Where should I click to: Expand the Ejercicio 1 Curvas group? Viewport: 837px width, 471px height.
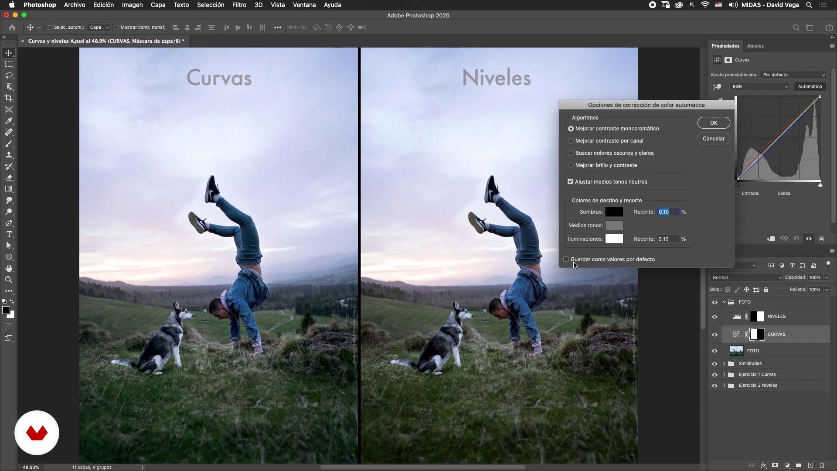(724, 374)
